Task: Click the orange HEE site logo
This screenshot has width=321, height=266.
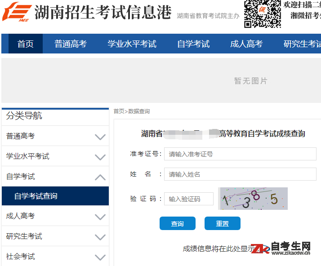Action: click(x=17, y=12)
